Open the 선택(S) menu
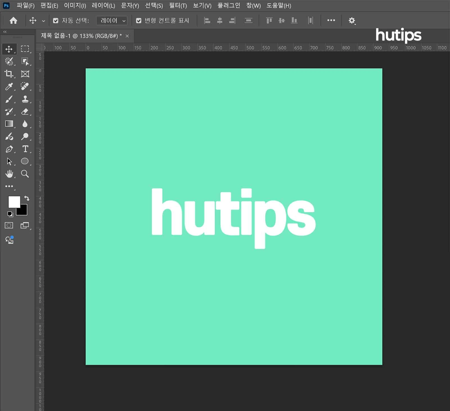The image size is (450, 411). [154, 6]
